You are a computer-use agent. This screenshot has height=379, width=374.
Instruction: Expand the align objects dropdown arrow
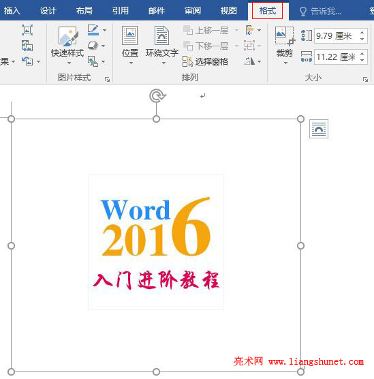pyautogui.click(x=260, y=30)
